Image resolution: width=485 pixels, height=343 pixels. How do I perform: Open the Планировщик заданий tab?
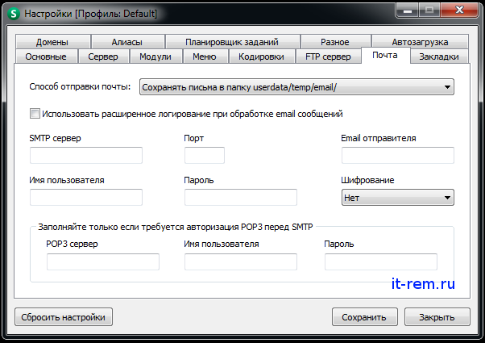(x=232, y=42)
